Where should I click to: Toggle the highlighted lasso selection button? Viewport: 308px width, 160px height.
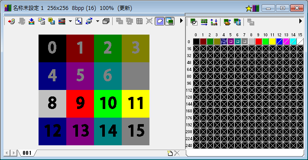[x=159, y=21]
